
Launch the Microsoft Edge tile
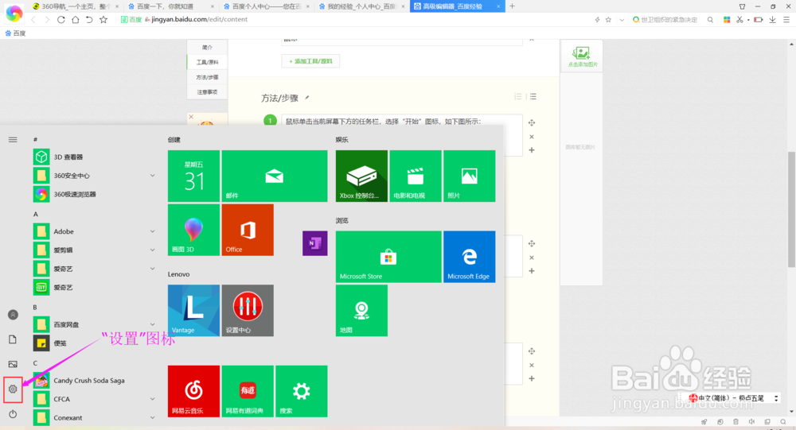tap(469, 257)
